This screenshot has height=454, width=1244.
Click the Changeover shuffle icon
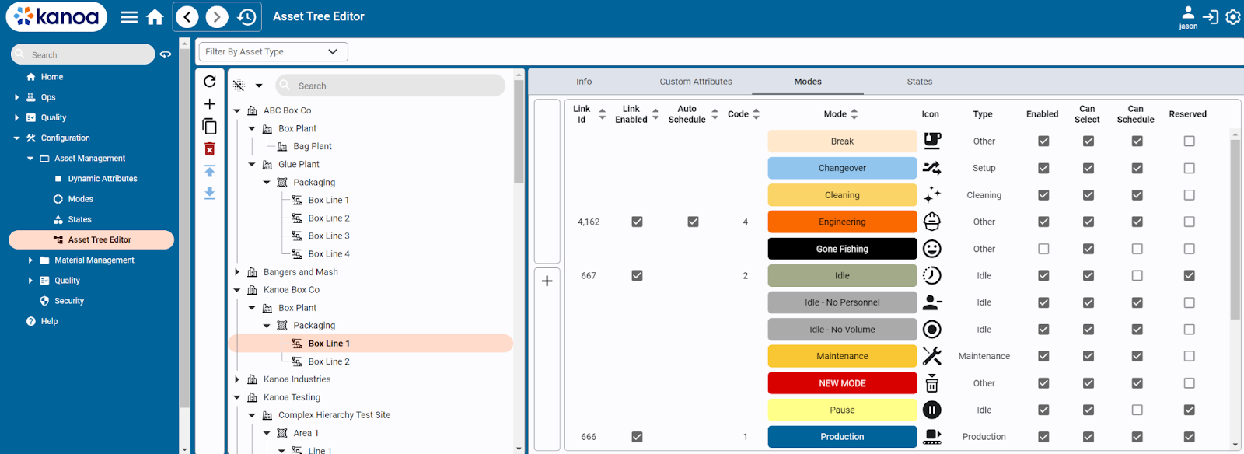tap(931, 168)
